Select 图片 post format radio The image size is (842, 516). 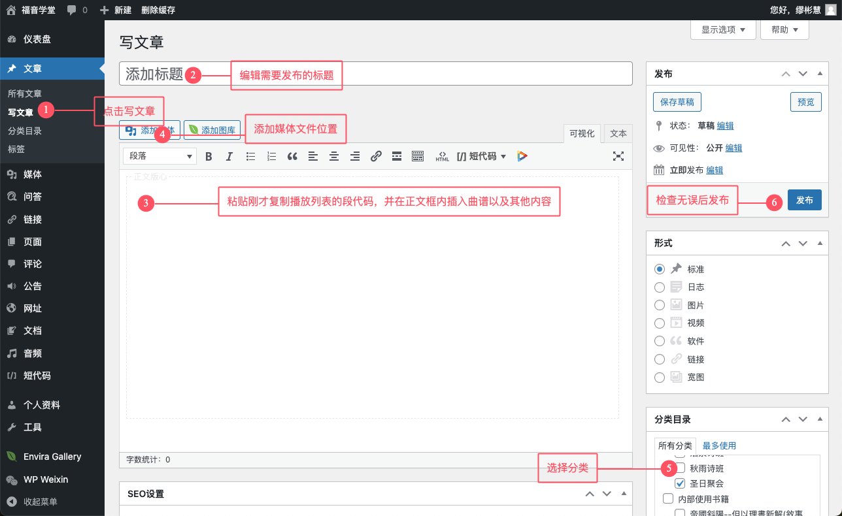click(660, 305)
